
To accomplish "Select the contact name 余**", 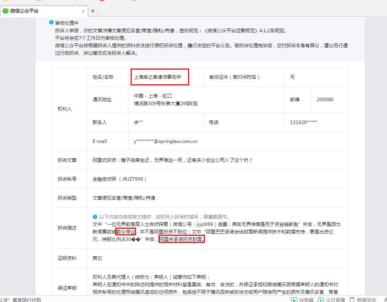I will click(x=138, y=122).
